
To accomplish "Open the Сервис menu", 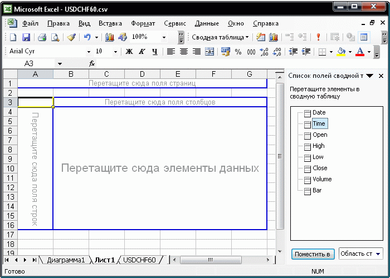I will 175,23.
